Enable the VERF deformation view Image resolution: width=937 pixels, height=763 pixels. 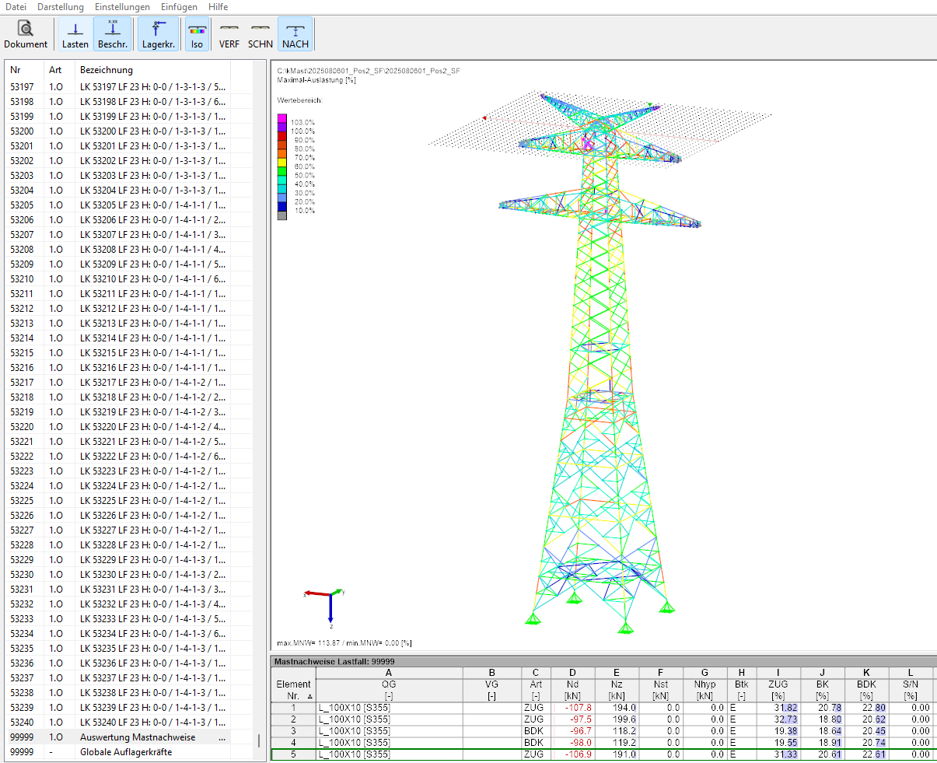pos(229,35)
